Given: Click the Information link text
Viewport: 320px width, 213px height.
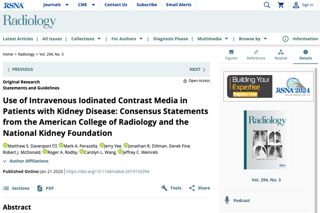Looking at the screenshot, I should tap(305, 39).
